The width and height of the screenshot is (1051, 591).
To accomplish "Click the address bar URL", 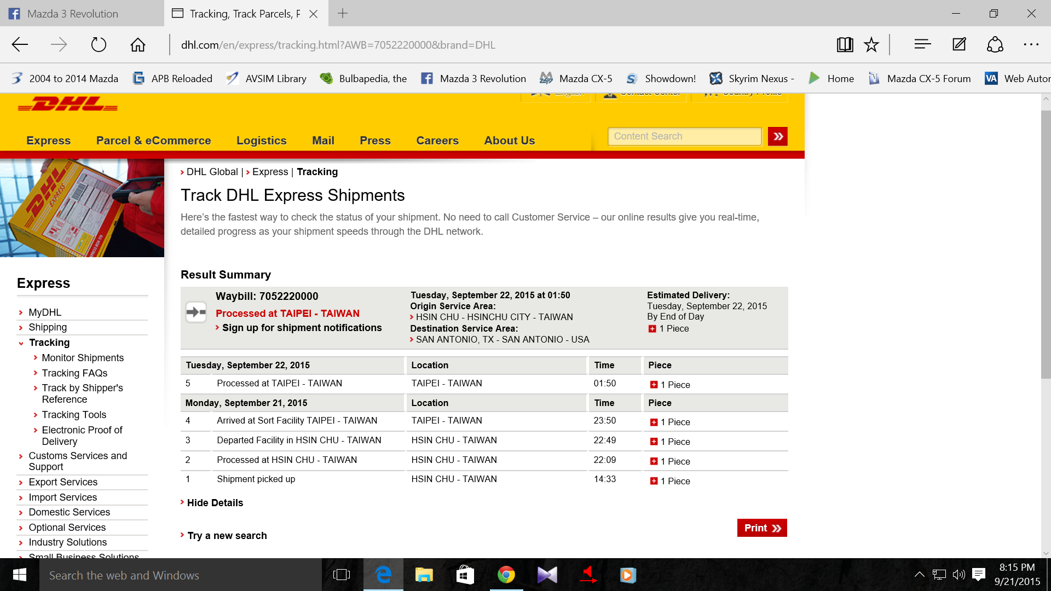I will click(x=338, y=45).
